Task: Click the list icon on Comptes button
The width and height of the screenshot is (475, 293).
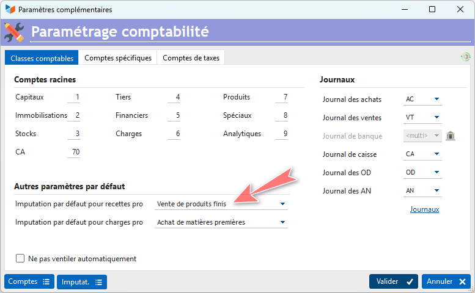Action: point(46,282)
